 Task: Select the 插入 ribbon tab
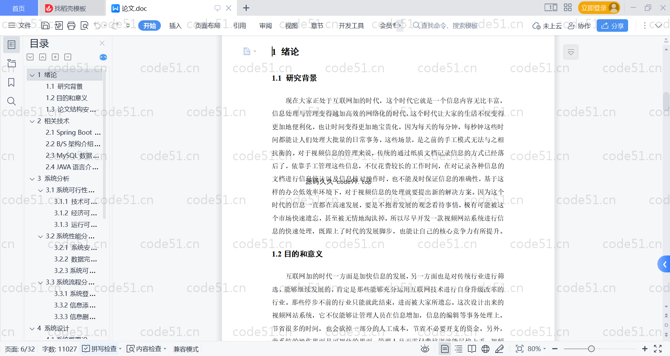(175, 25)
